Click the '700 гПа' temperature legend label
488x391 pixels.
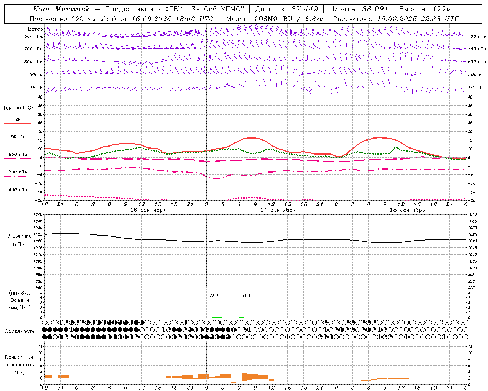pyautogui.click(x=18, y=172)
